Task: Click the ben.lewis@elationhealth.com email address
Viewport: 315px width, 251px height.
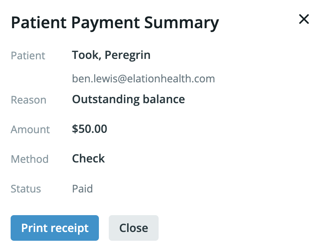Action: click(x=143, y=79)
